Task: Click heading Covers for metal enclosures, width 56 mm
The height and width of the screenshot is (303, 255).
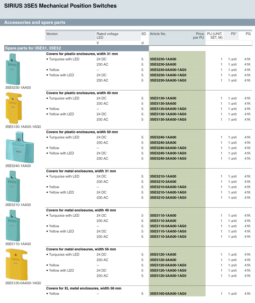Action: click(81, 249)
